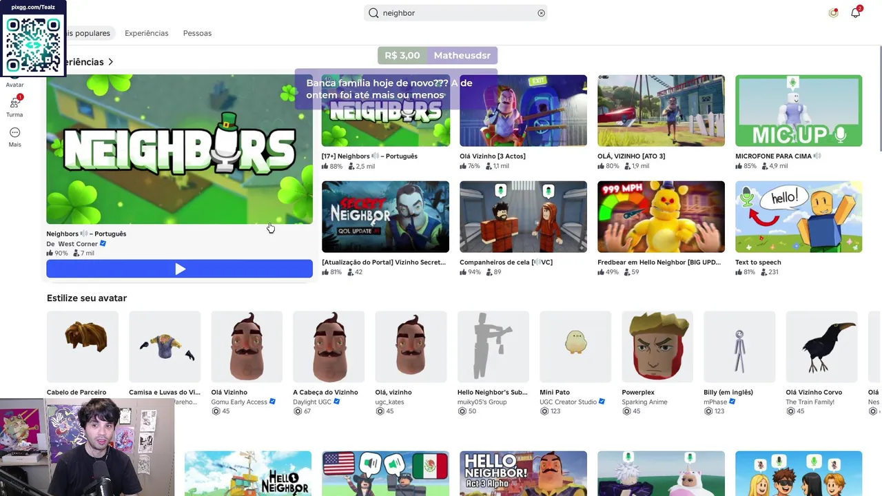The image size is (882, 496).
Task: Open Hello Neighbor's Sub item
Action: [x=493, y=347]
